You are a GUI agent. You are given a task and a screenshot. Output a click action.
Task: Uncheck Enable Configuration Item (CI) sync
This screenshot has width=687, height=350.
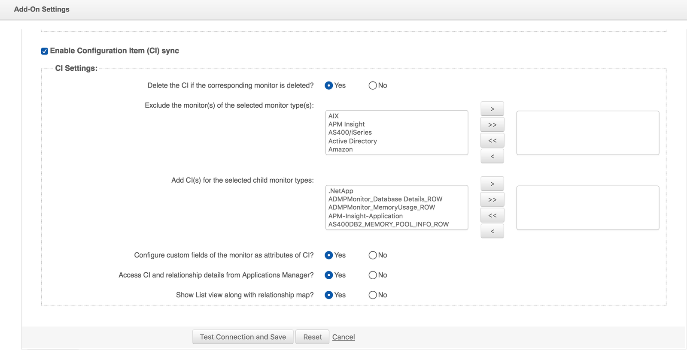coord(45,51)
